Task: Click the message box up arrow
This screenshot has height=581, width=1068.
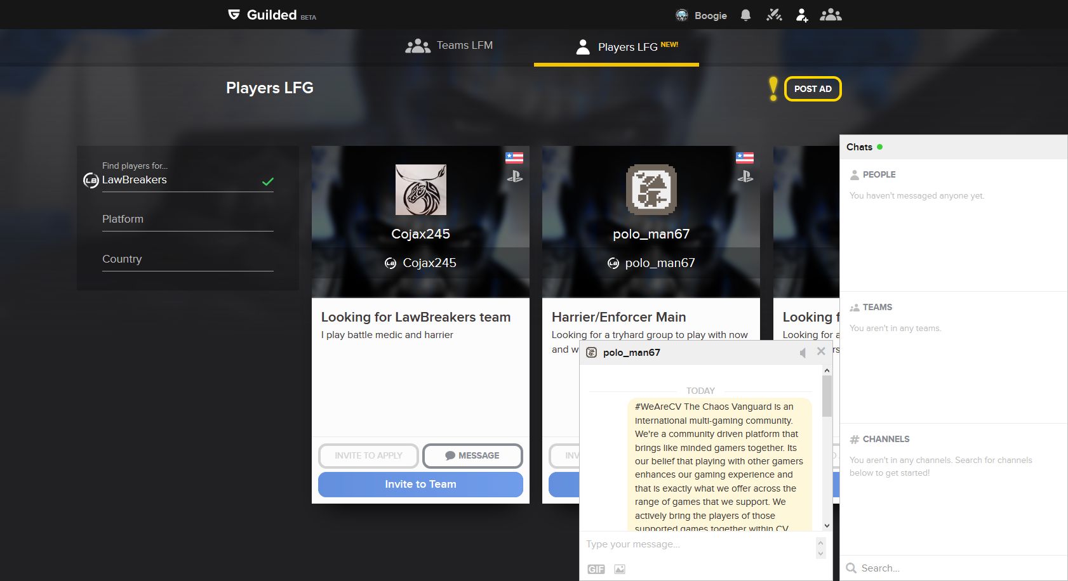Action: 820,542
